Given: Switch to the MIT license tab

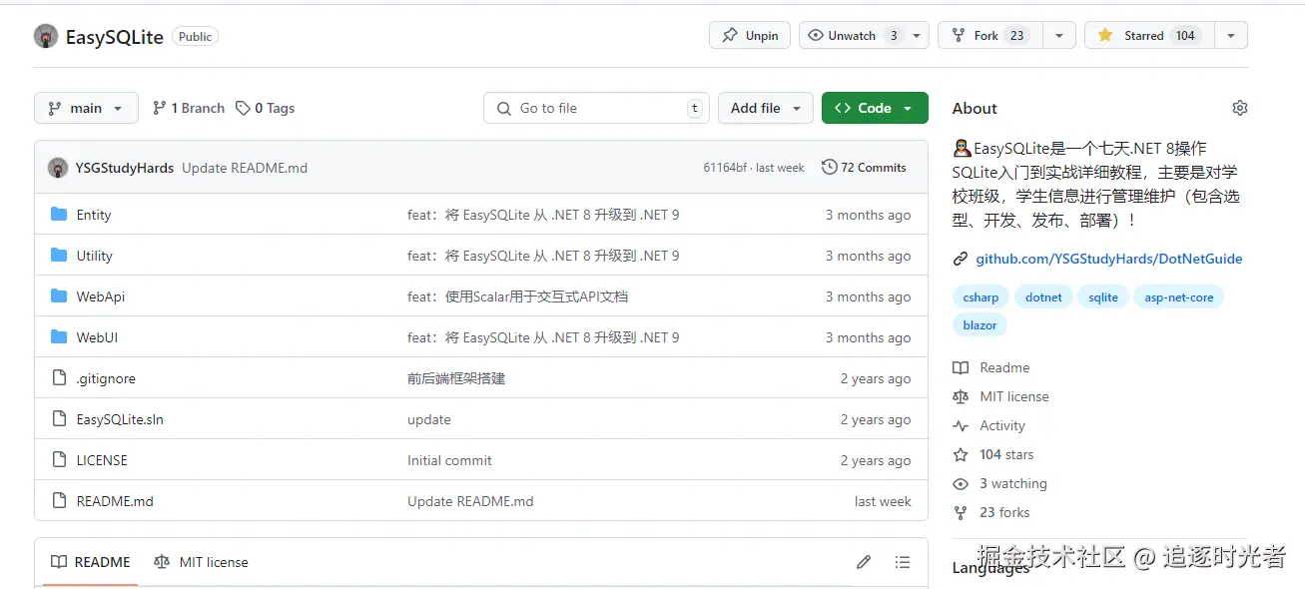Looking at the screenshot, I should pos(201,562).
